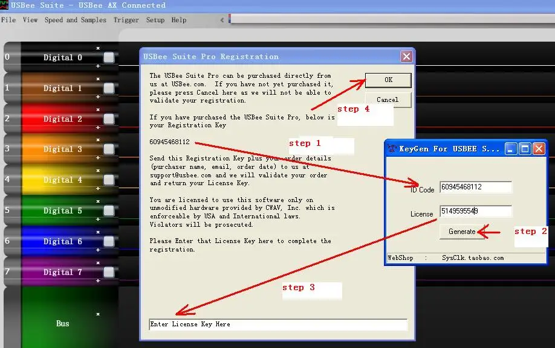555x348 pixels.
Task: Click SysClk.taobao.com text in KeyGen
Action: [473, 258]
